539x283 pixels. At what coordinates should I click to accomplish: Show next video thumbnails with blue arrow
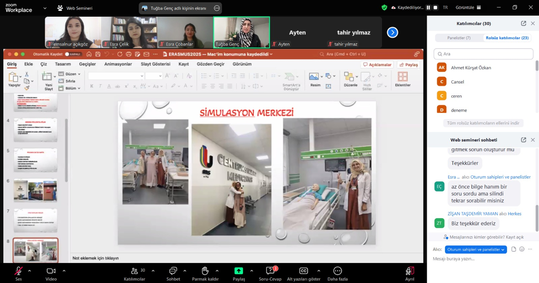[x=392, y=32]
